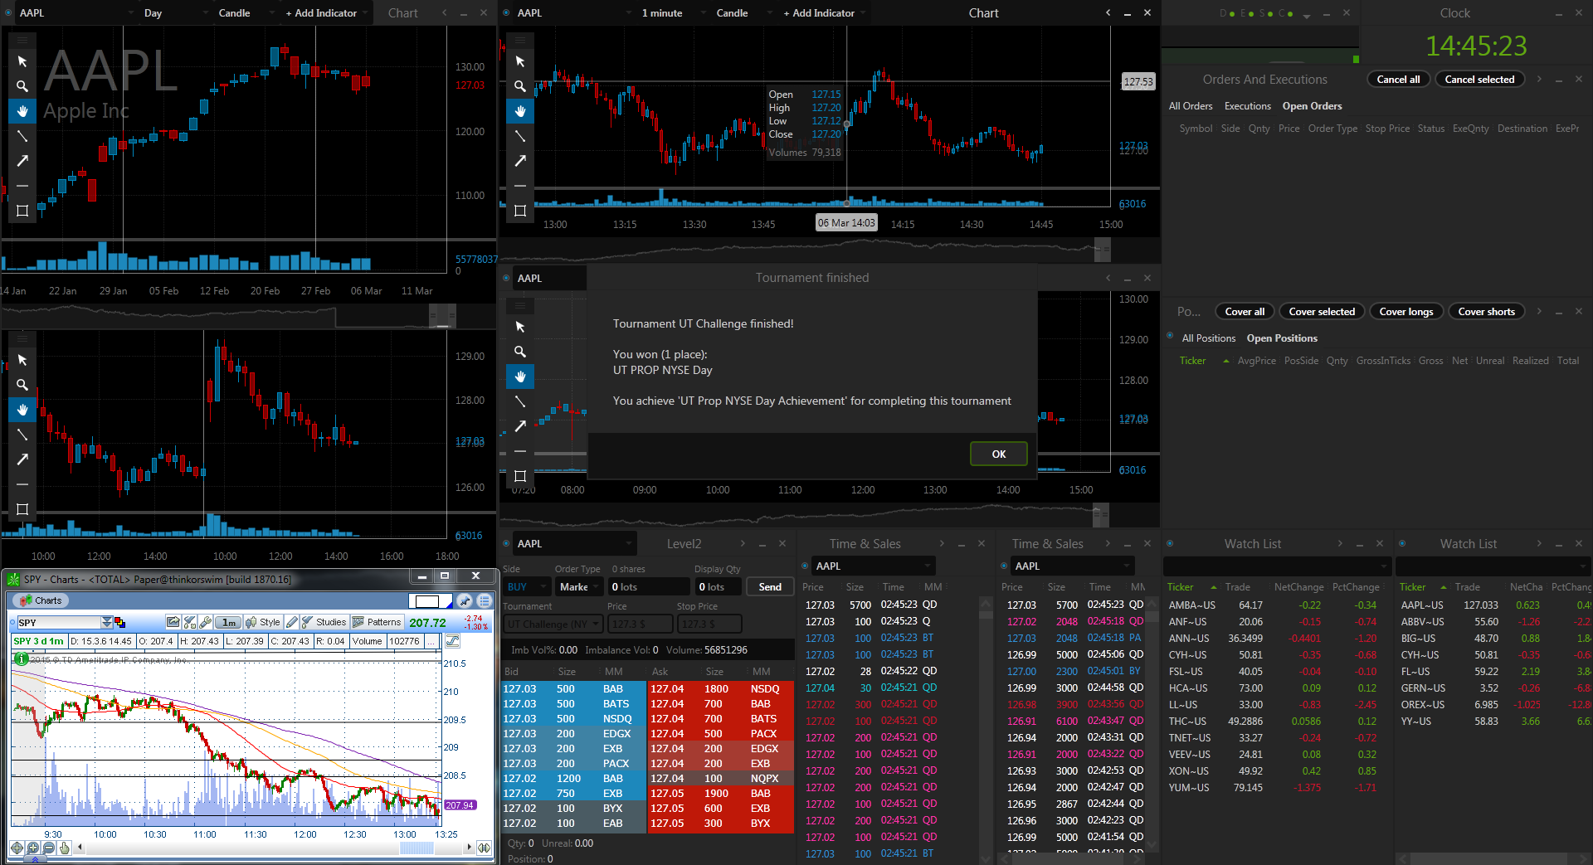Open Market order type dropdown
This screenshot has width=1593, height=865.
tap(578, 586)
